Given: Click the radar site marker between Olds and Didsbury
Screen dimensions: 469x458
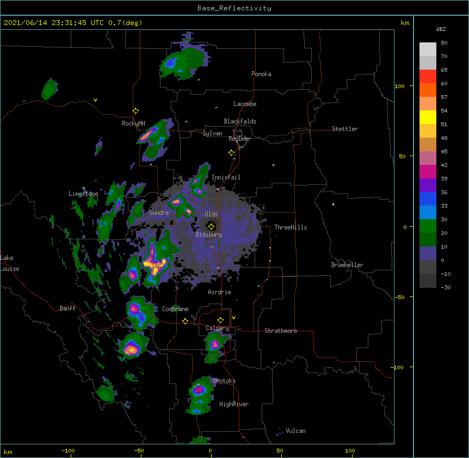Looking at the screenshot, I should [x=211, y=227].
